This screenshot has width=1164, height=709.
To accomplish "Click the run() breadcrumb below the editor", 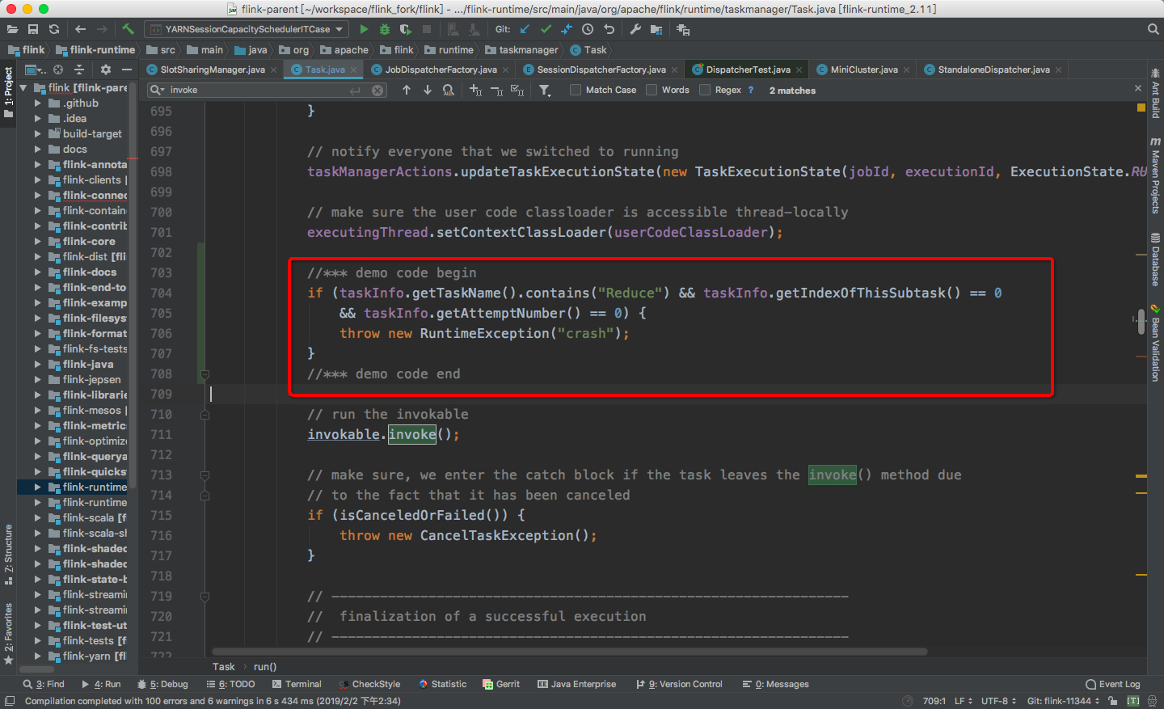I will [x=265, y=667].
